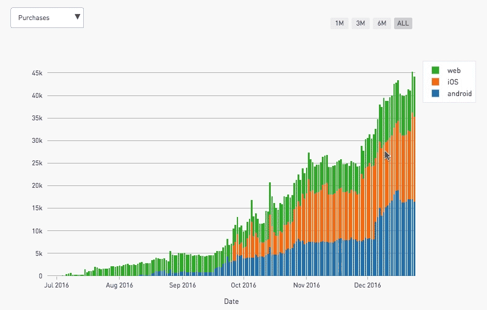Click the iOS legend label
This screenshot has height=310, width=487.
tap(452, 82)
